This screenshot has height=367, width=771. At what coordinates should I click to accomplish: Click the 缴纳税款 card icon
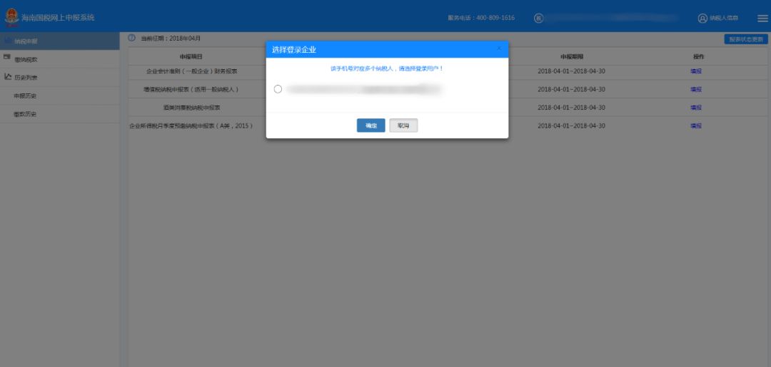tap(7, 58)
